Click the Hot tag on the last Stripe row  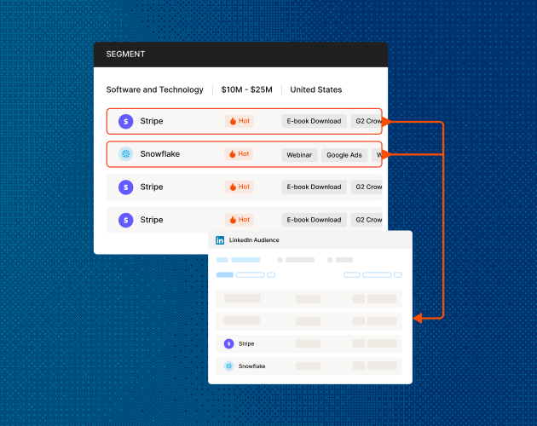[240, 220]
